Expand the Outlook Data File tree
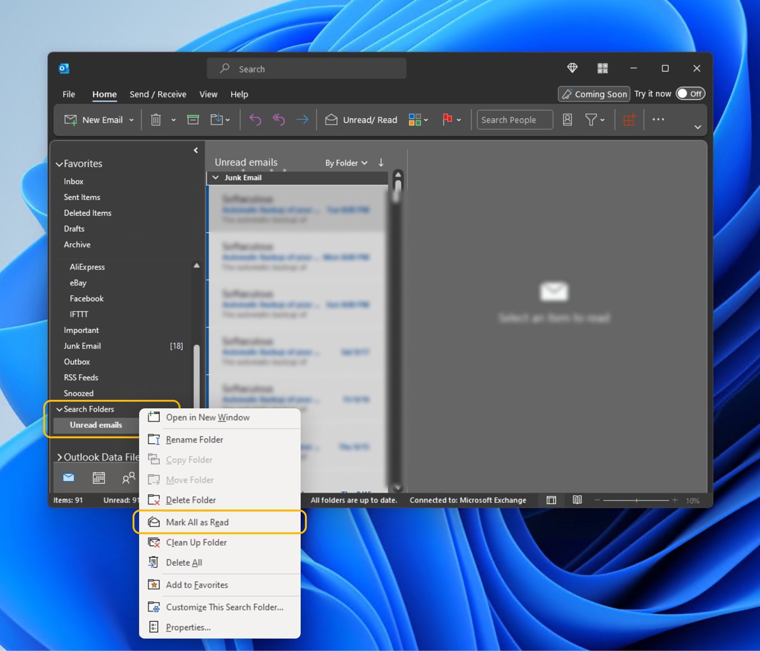 (x=60, y=457)
